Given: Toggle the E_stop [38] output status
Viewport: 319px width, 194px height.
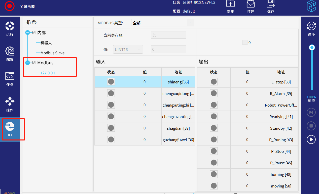Looking at the screenshot, I should coord(214,82).
